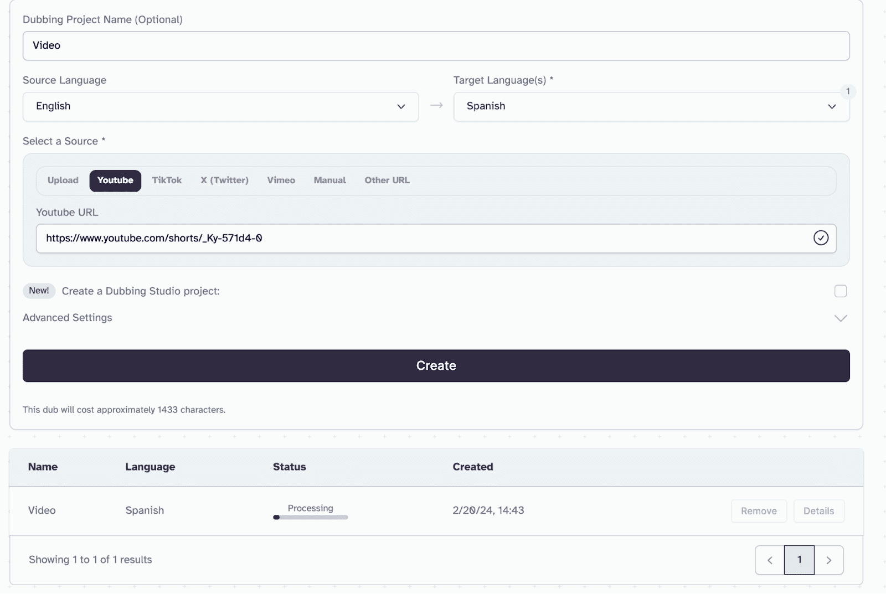This screenshot has width=886, height=594.
Task: Go to previous results page
Action: (x=770, y=560)
